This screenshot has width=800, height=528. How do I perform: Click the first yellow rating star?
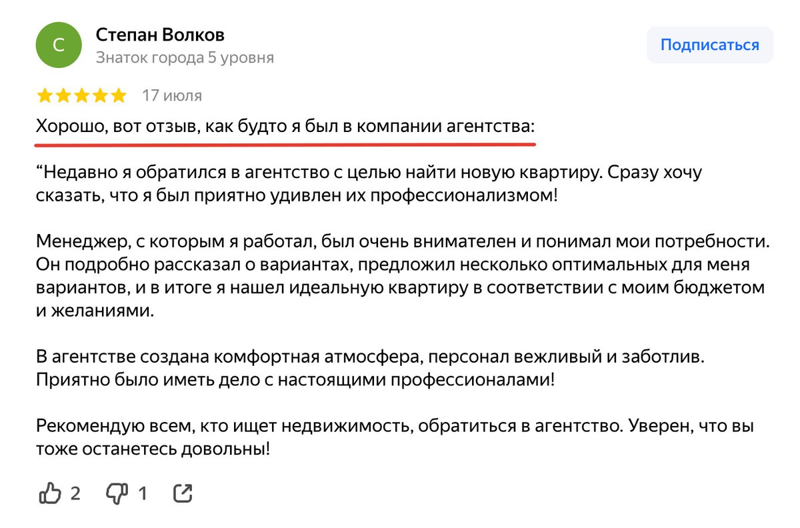click(x=45, y=96)
